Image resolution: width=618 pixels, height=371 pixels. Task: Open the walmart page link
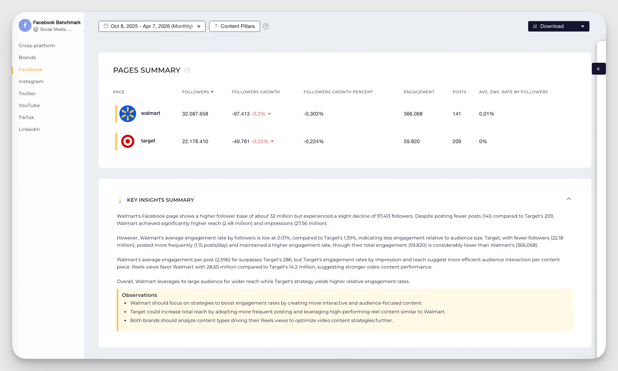(150, 113)
